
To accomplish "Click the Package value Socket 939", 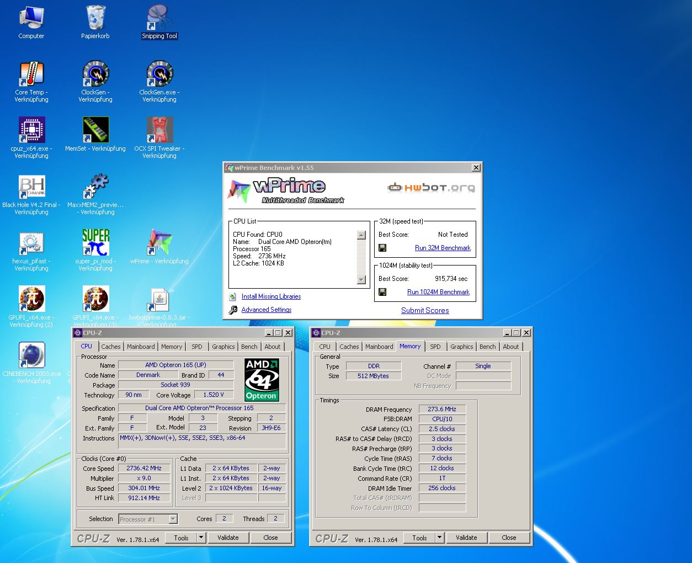I will 175,385.
